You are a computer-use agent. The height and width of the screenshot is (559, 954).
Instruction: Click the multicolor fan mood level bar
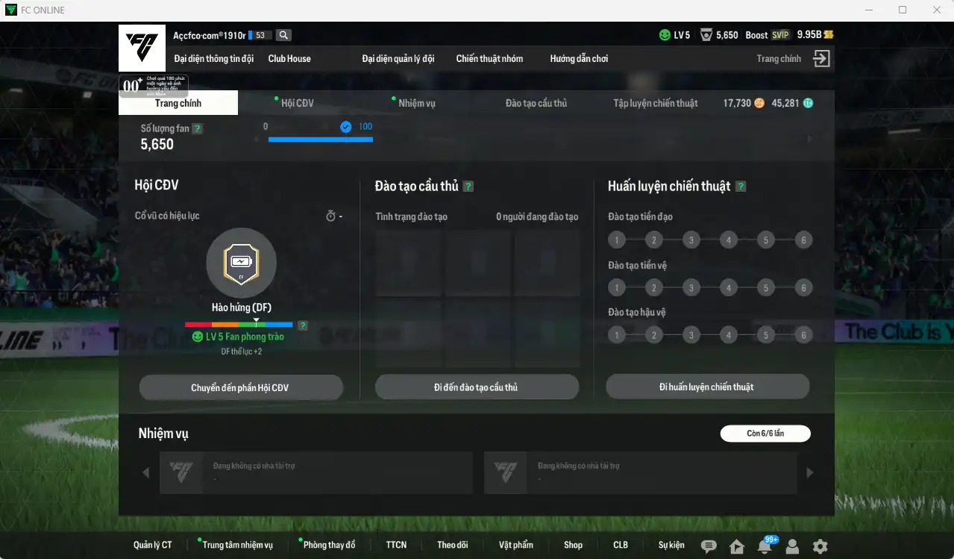(x=239, y=325)
